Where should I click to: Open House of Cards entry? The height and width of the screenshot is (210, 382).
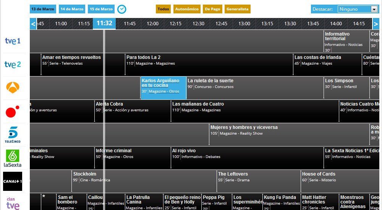coord(319,174)
